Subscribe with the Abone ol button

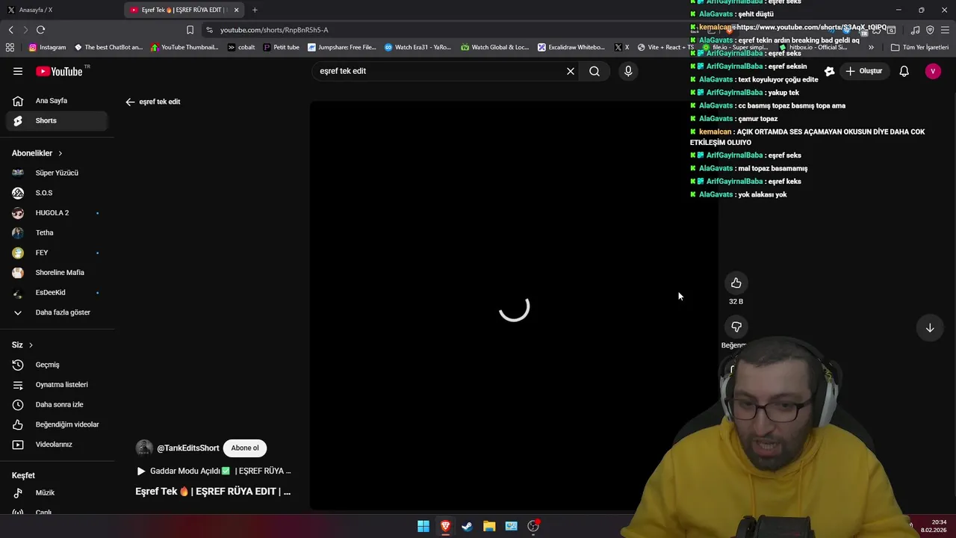[x=245, y=448]
